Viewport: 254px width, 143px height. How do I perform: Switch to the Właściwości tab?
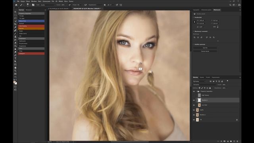217,10
